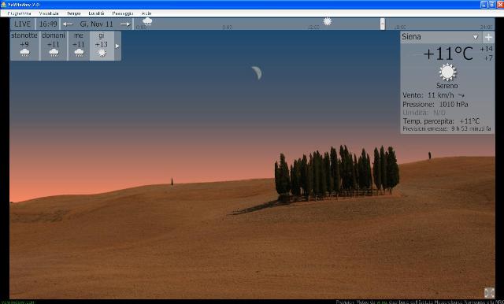Open the Paesaggio menu
The image size is (504, 304).
pyautogui.click(x=123, y=13)
